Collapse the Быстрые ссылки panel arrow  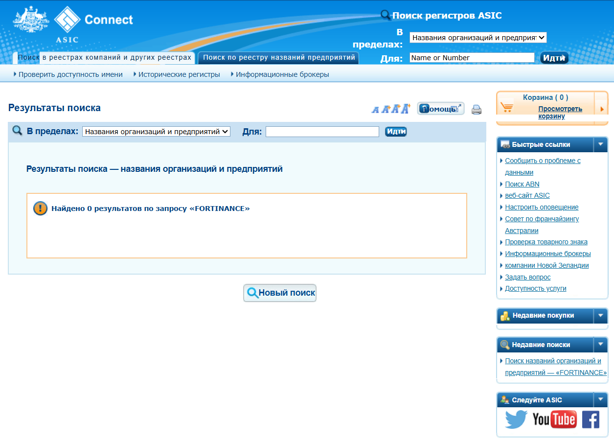point(600,145)
